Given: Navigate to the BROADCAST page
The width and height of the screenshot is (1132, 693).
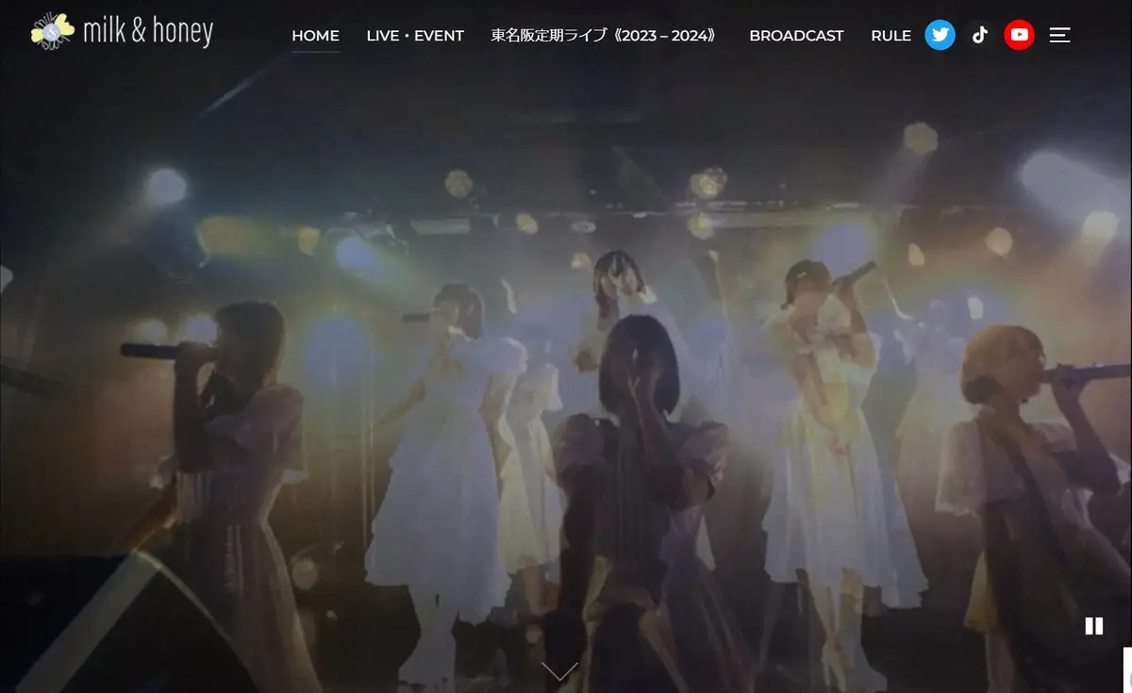Looking at the screenshot, I should 796,36.
